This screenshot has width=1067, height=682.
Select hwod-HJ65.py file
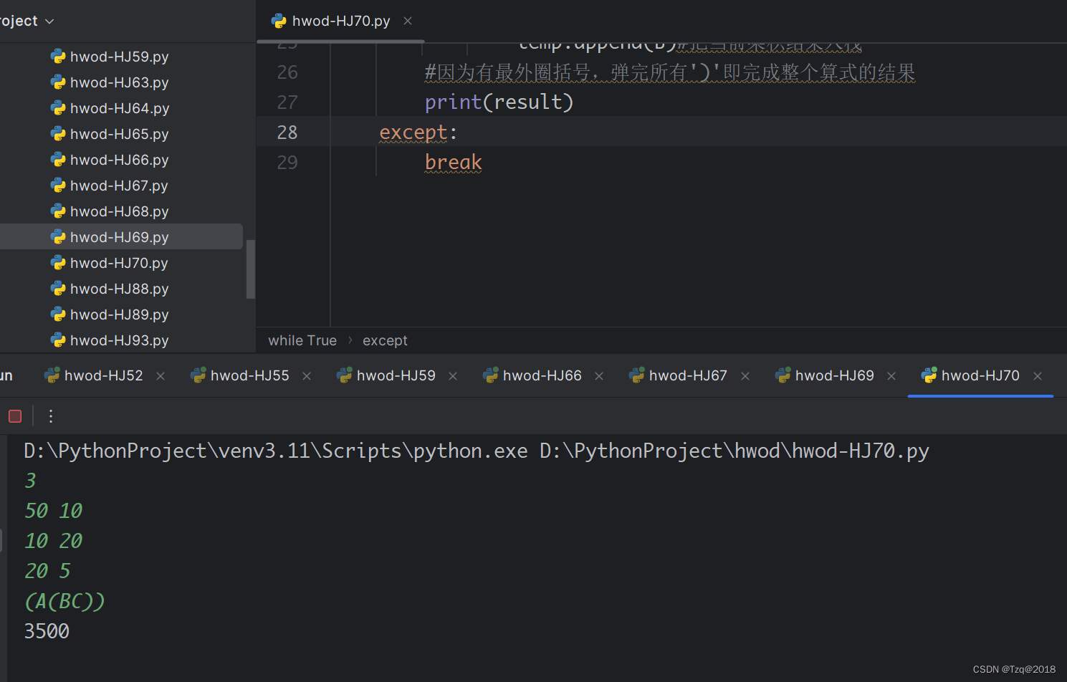click(119, 134)
